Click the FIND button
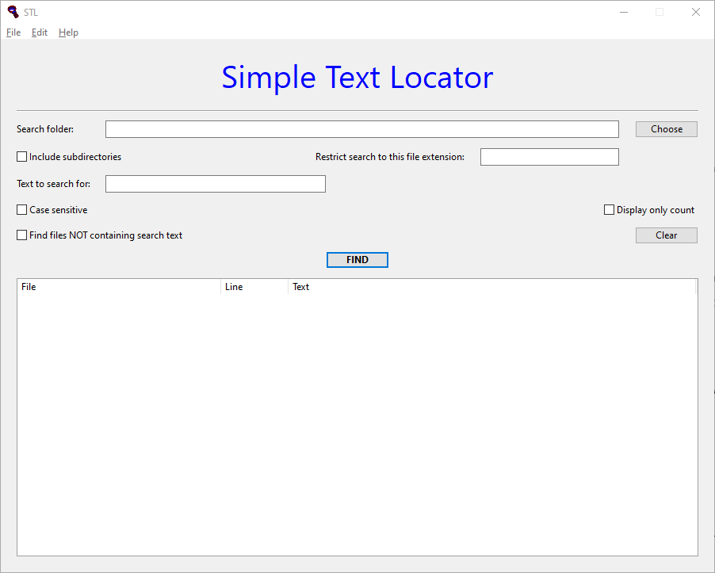The width and height of the screenshot is (715, 573). pos(357,260)
